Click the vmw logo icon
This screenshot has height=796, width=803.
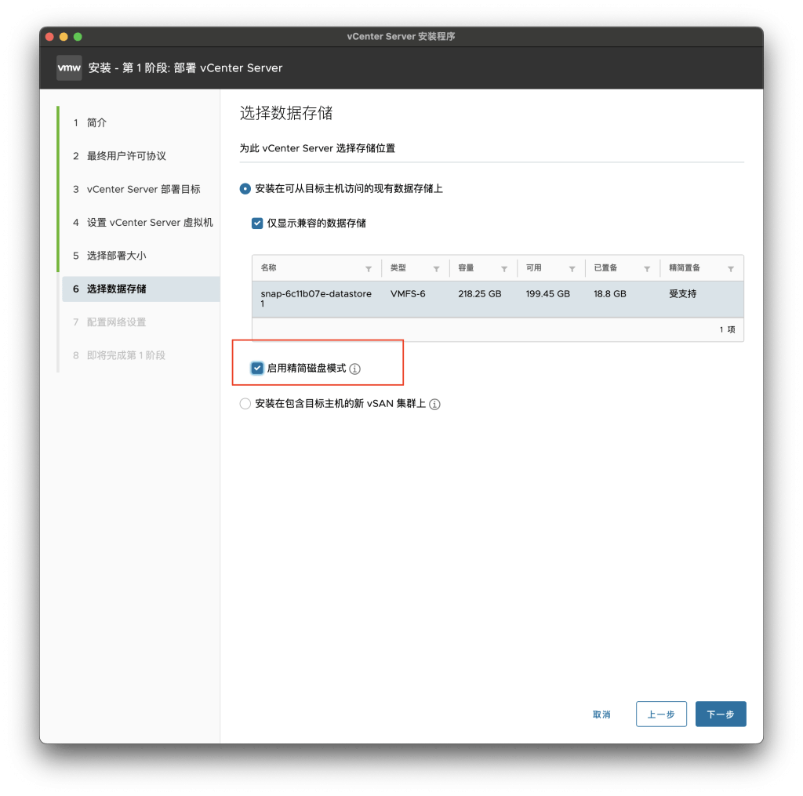[69, 67]
